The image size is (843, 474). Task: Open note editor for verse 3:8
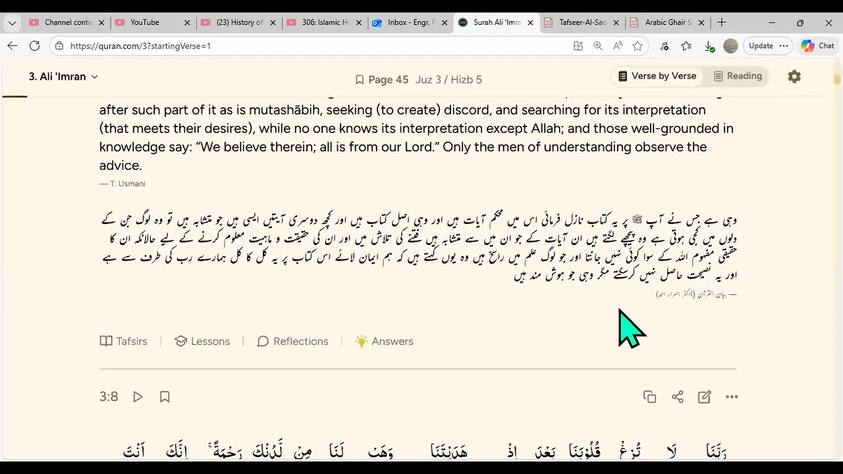pyautogui.click(x=705, y=397)
